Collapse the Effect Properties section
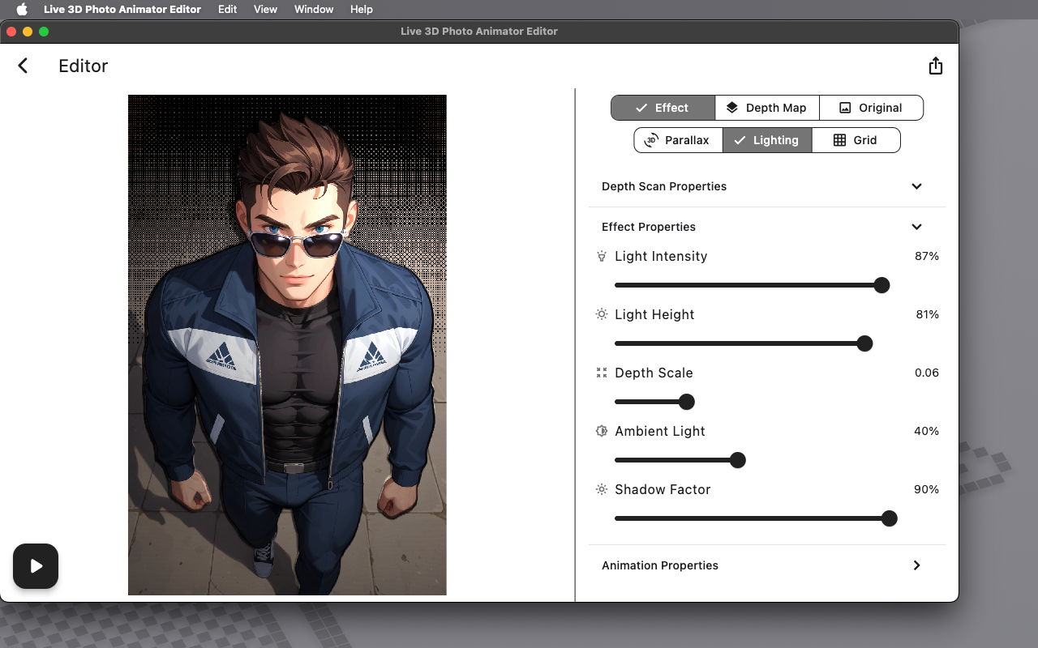The width and height of the screenshot is (1038, 648). (767, 227)
